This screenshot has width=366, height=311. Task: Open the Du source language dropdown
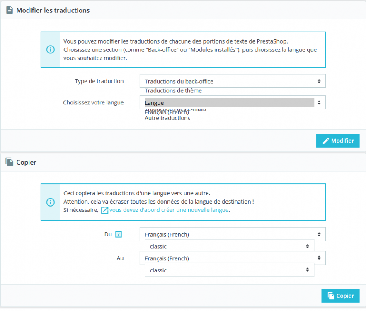[233, 234]
